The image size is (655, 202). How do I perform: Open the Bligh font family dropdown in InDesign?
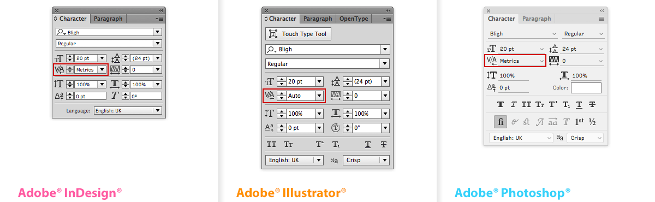tap(158, 32)
